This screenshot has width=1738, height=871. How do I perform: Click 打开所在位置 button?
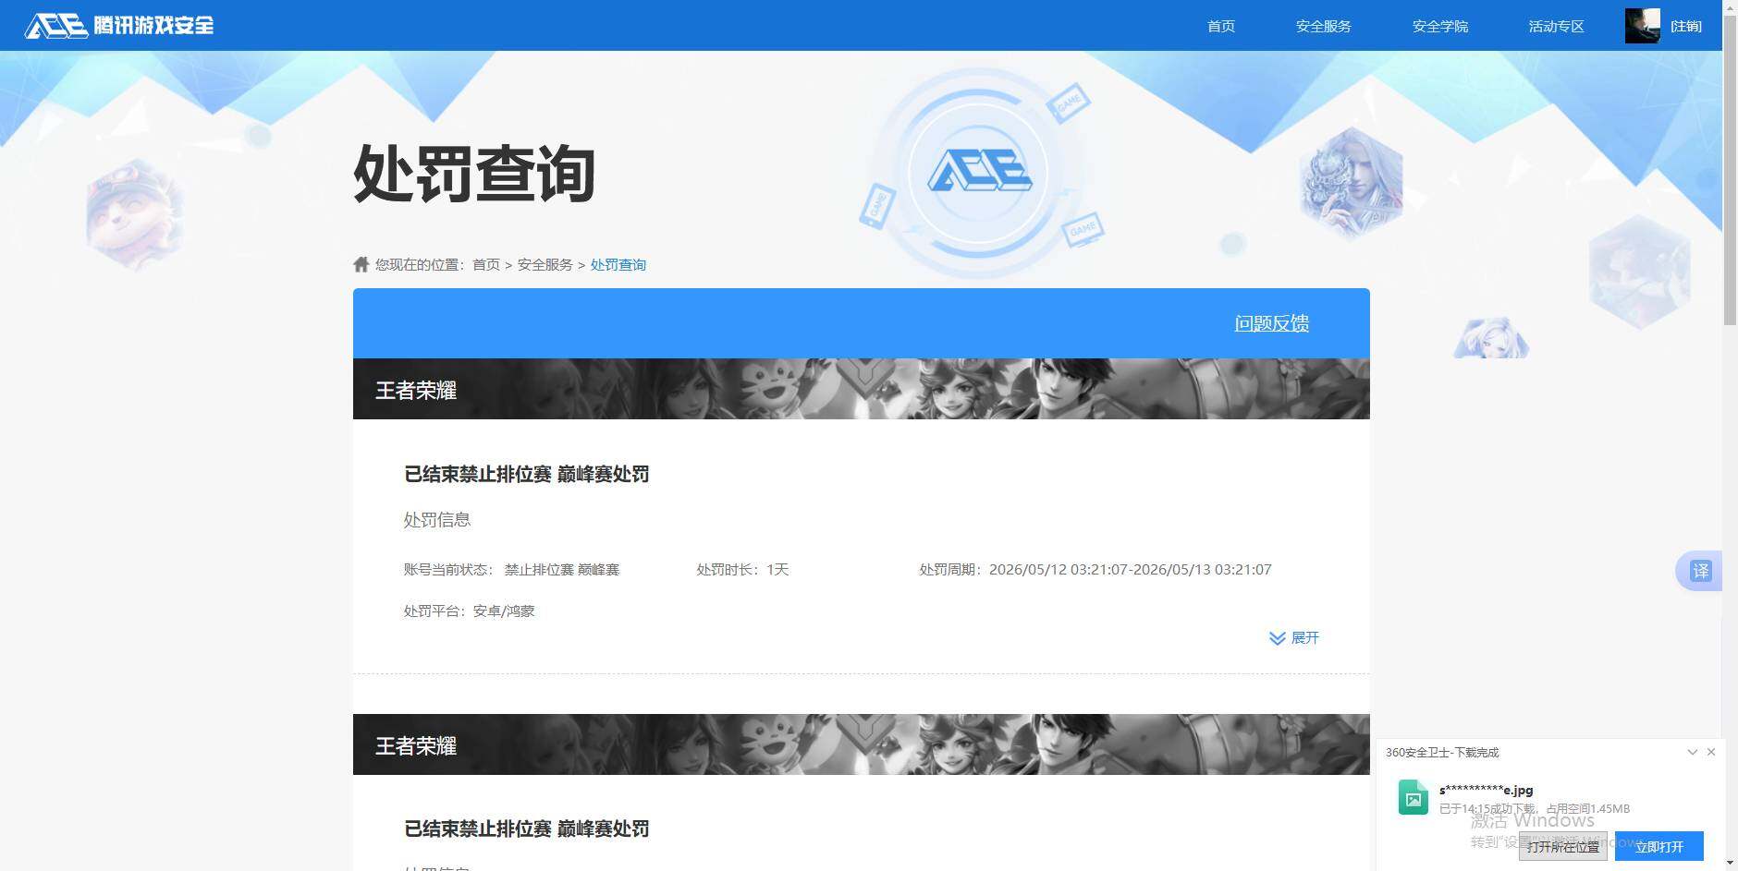[1562, 846]
